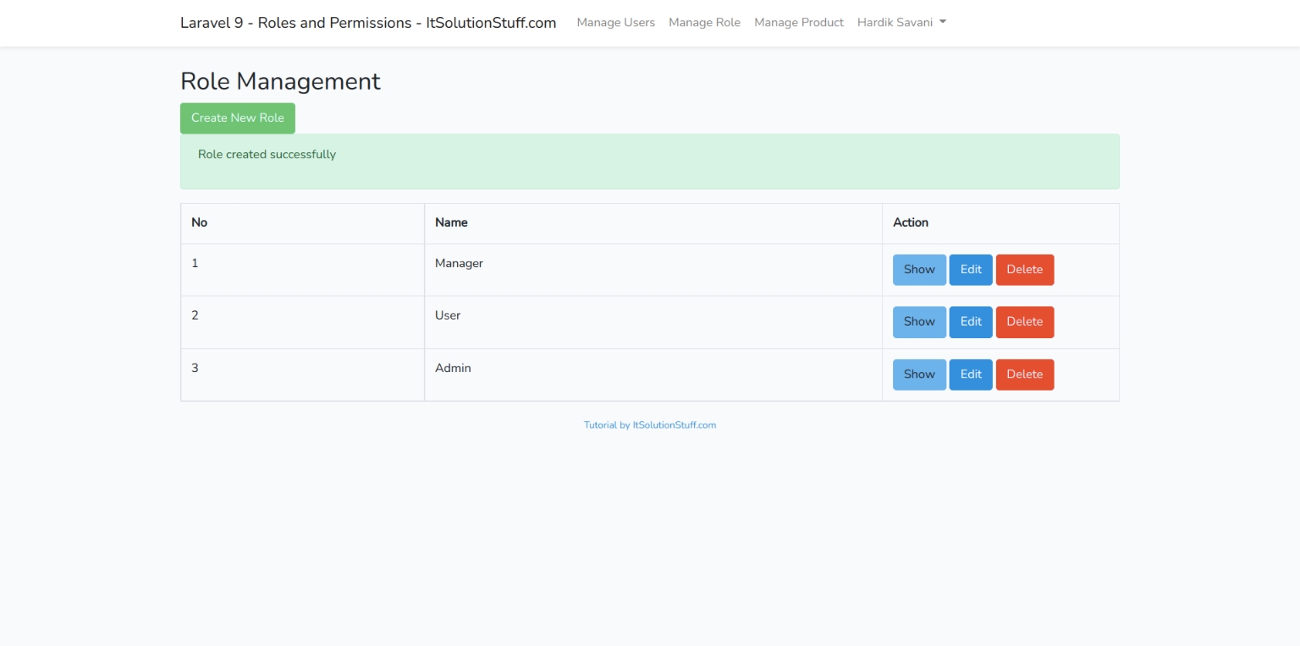
Task: Show details for the User role
Action: (919, 321)
